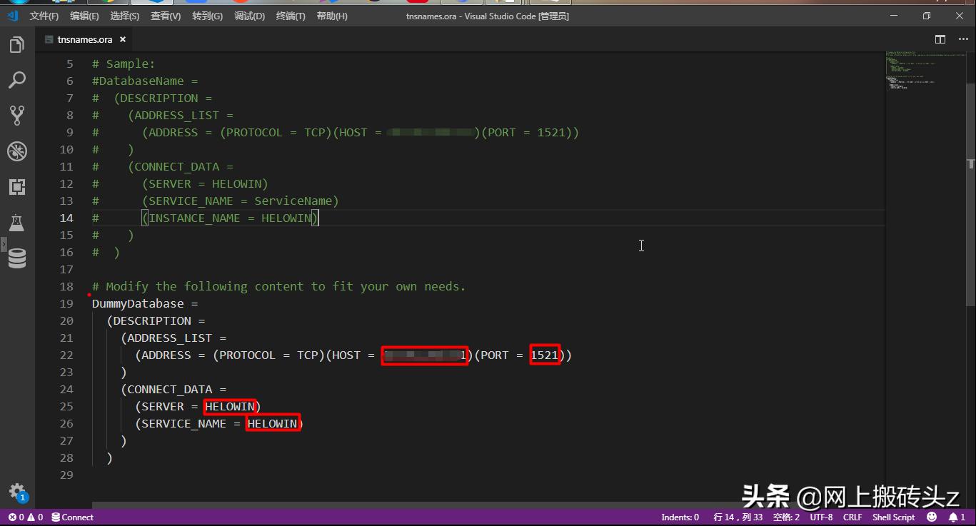Expand the collapsed side panel arrow

click(x=5, y=242)
